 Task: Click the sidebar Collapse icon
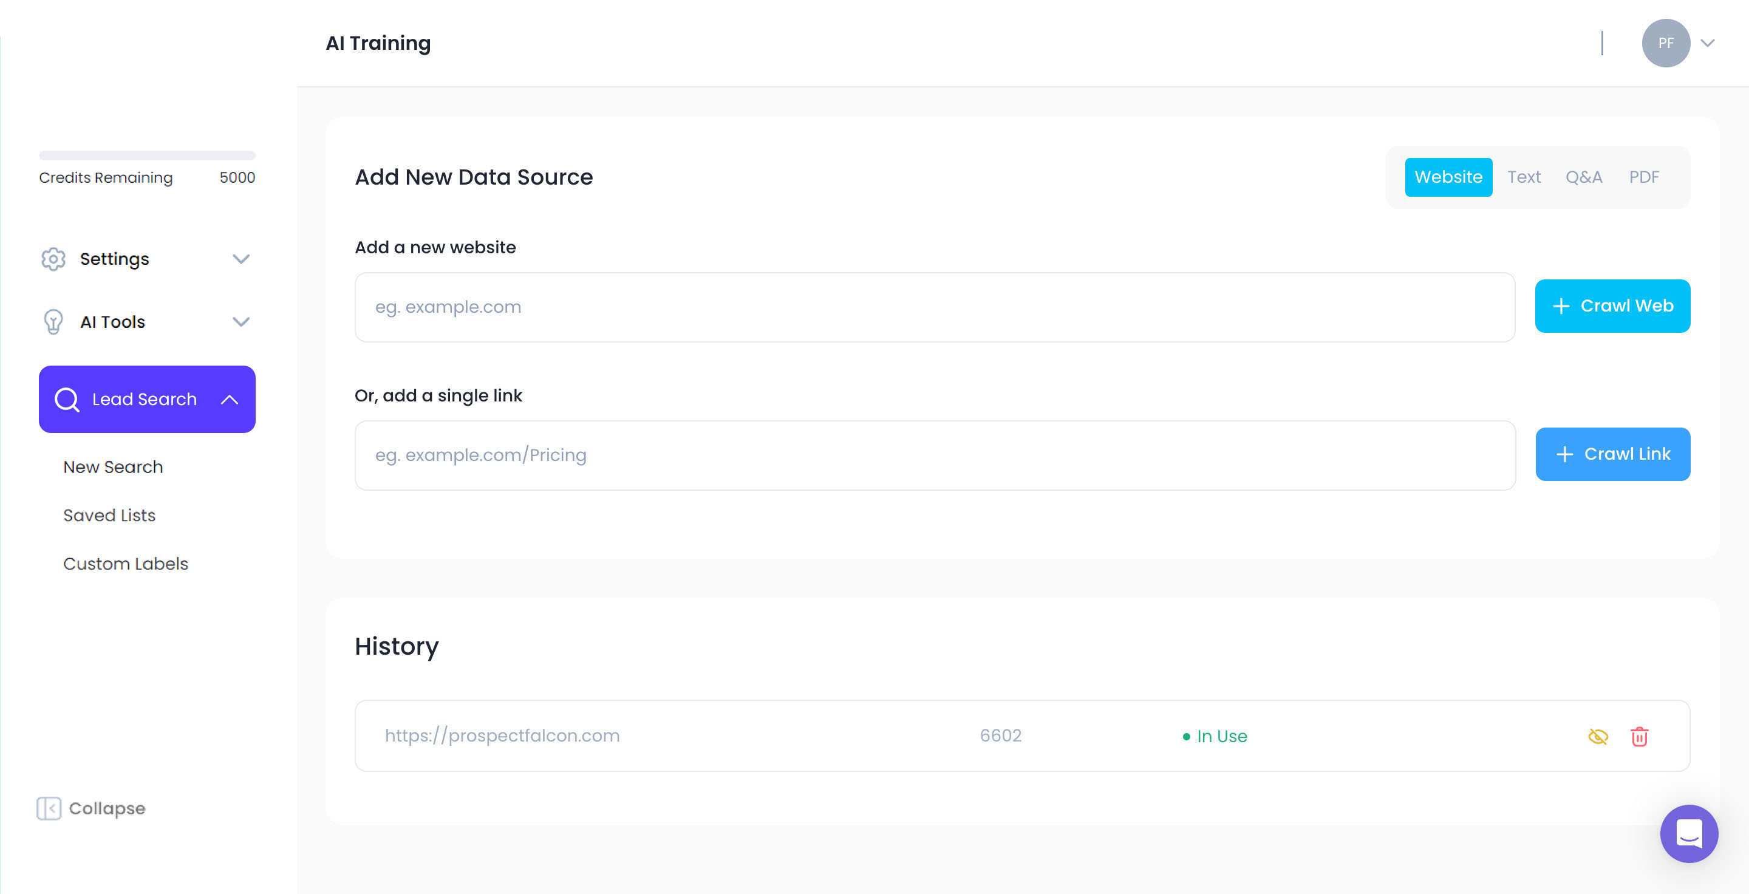pos(49,808)
